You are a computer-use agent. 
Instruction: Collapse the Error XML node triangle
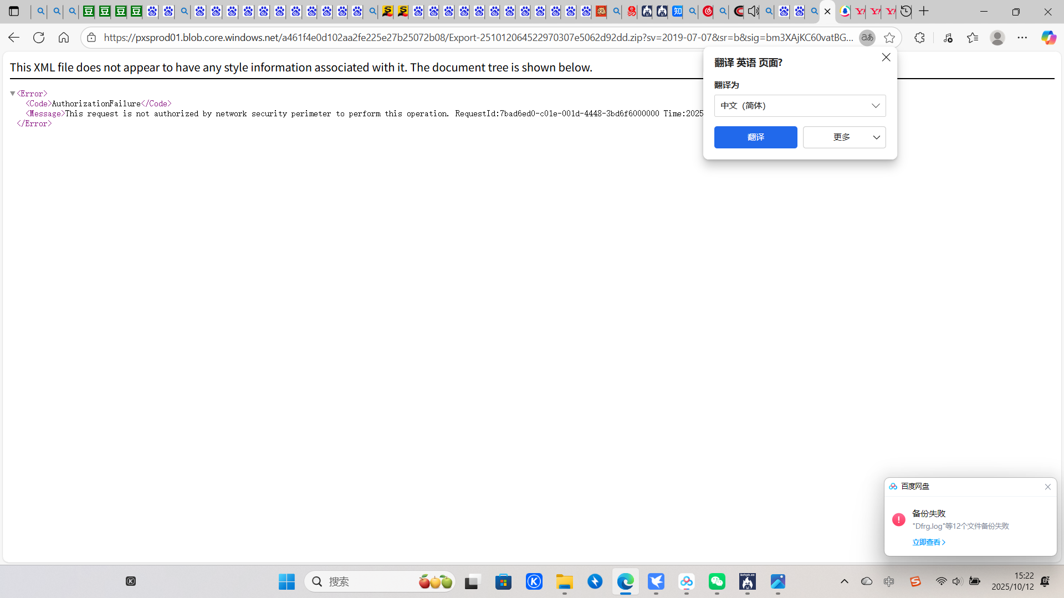pyautogui.click(x=13, y=94)
